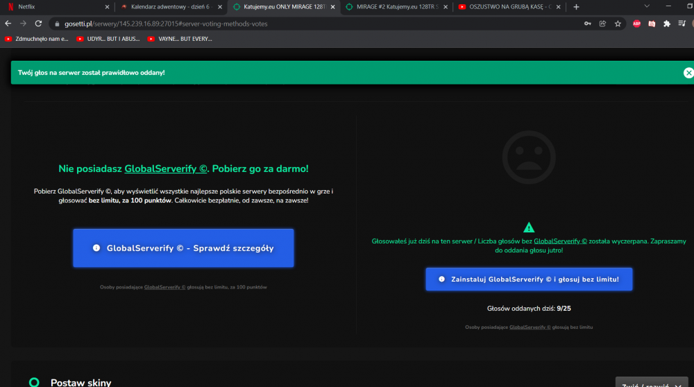
Task: Close the OSZUSTWO NA GRUBĄ KASĘ tab
Action: click(x=559, y=7)
